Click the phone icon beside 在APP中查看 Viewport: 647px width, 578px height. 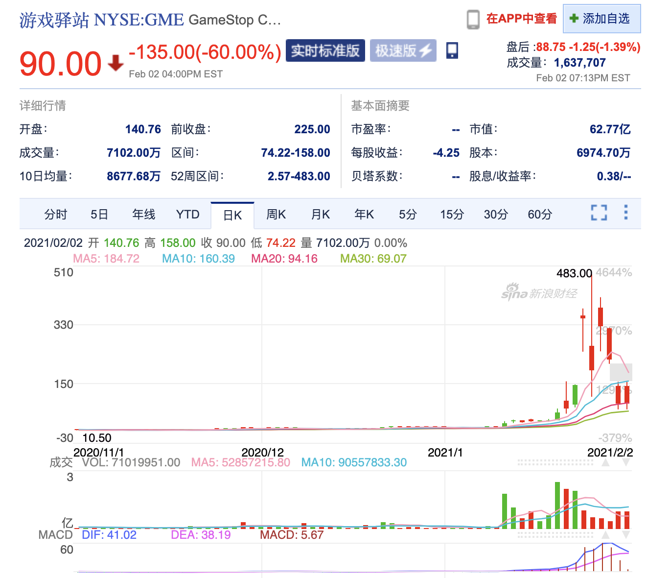coord(473,20)
